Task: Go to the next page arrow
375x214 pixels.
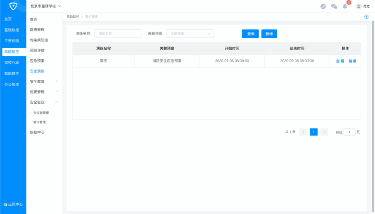Action: coord(324,132)
